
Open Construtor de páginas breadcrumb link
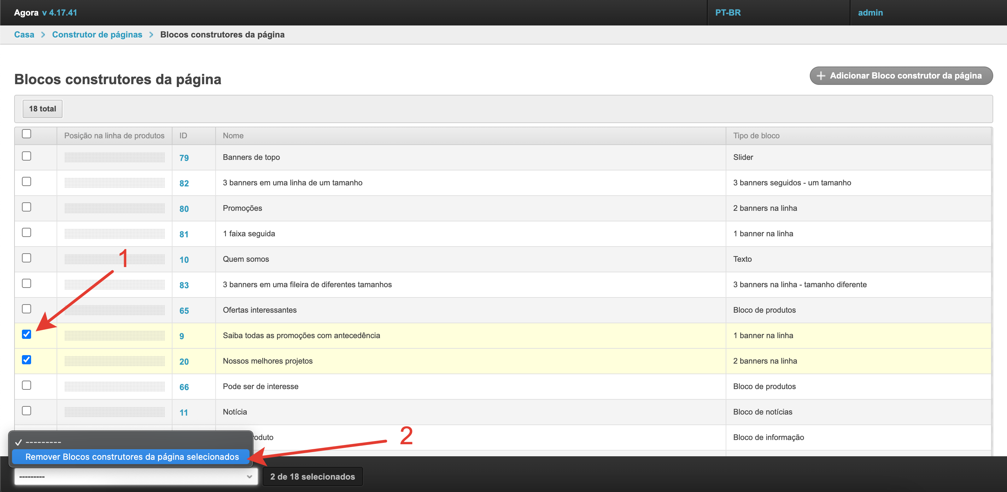[x=97, y=35]
